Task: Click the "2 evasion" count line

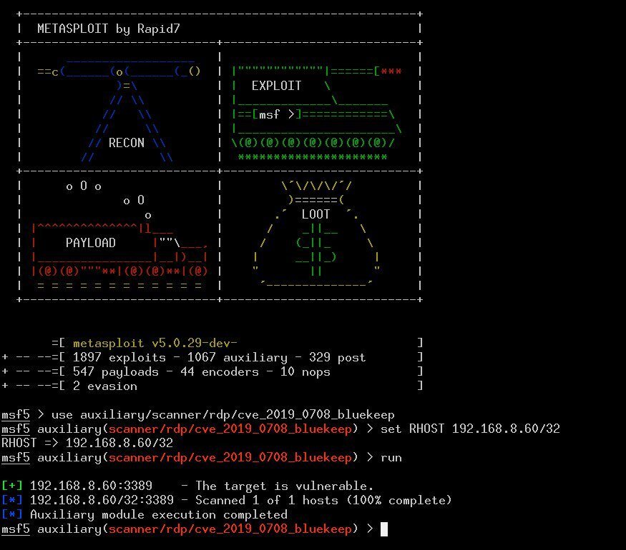Action: 104,386
